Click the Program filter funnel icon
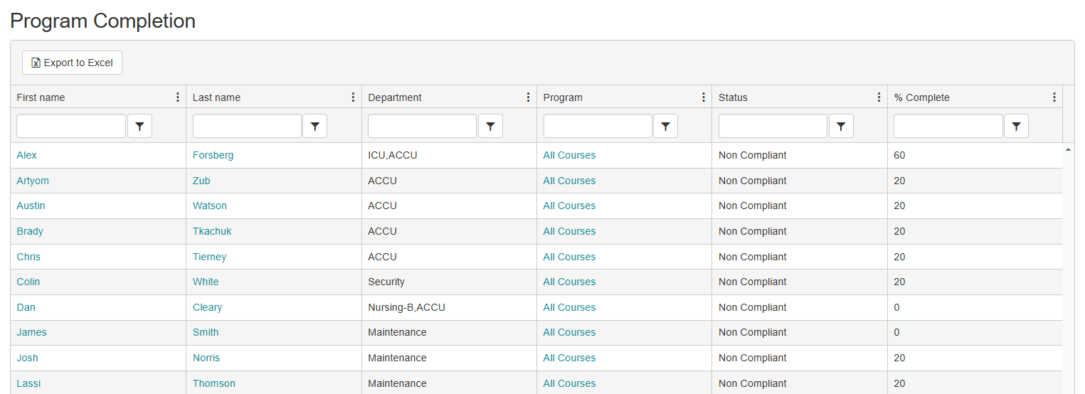The image size is (1085, 394). (x=665, y=126)
